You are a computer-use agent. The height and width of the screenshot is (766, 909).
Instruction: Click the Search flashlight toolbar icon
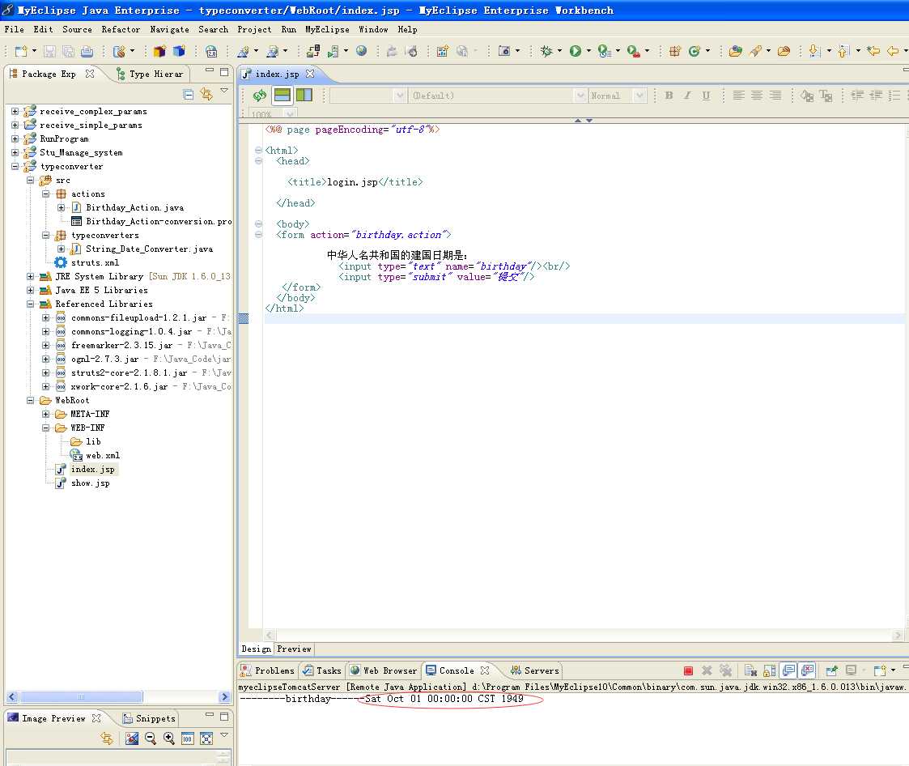tap(754, 51)
